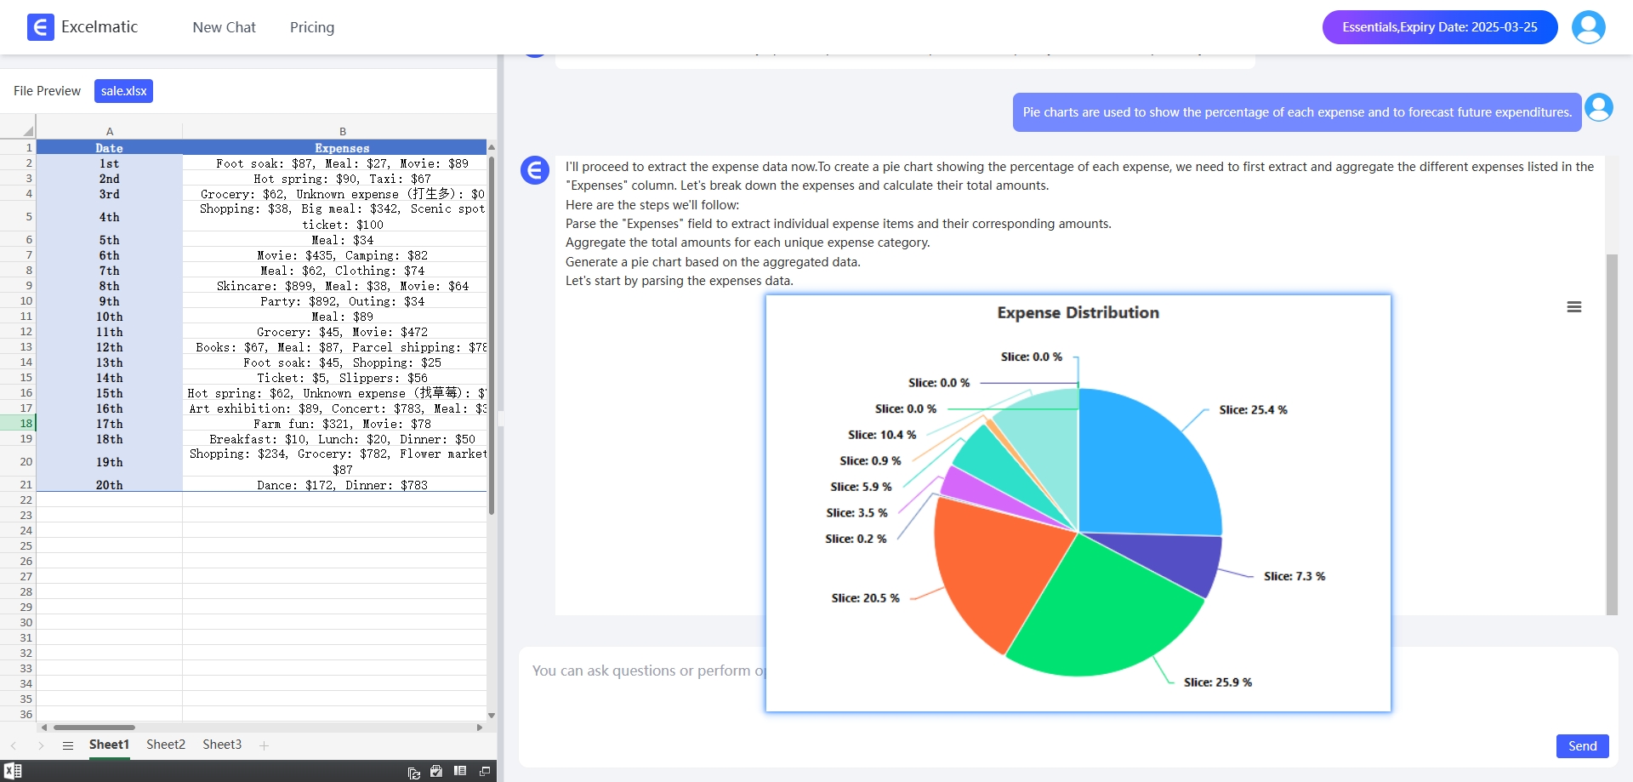Click the refresh-copy icon in status bar

pos(414,772)
